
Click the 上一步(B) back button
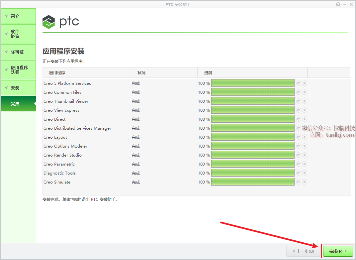tap(303, 251)
